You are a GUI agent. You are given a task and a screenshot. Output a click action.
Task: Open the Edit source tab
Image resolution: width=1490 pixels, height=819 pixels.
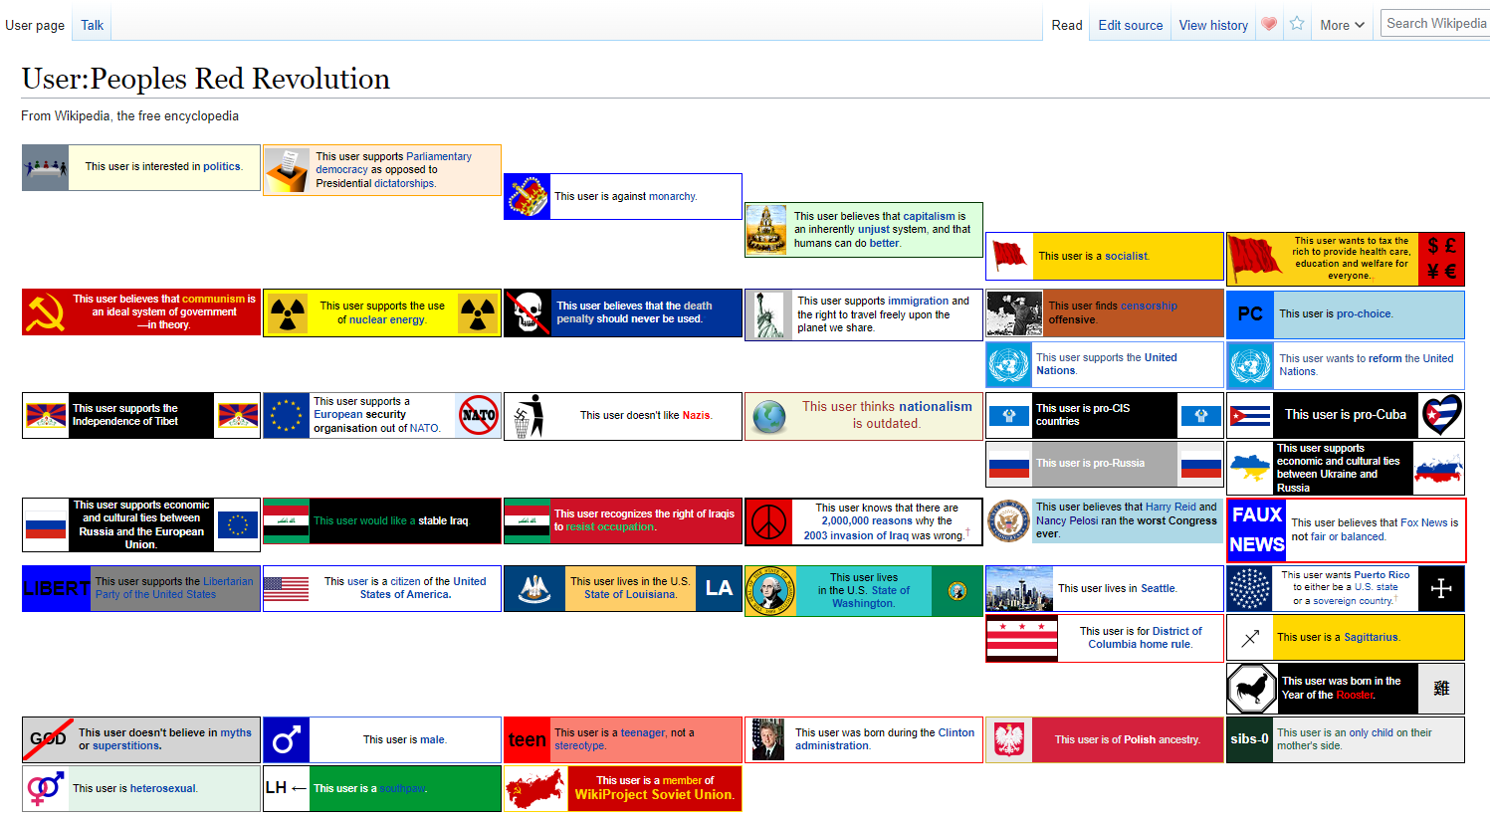click(x=1130, y=25)
